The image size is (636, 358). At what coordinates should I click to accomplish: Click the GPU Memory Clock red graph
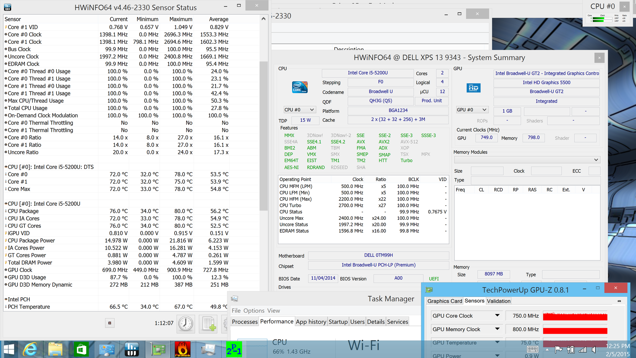575,329
